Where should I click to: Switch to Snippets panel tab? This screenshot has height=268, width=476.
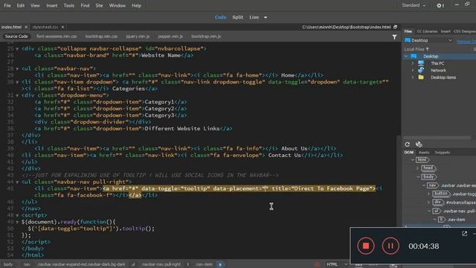click(443, 153)
